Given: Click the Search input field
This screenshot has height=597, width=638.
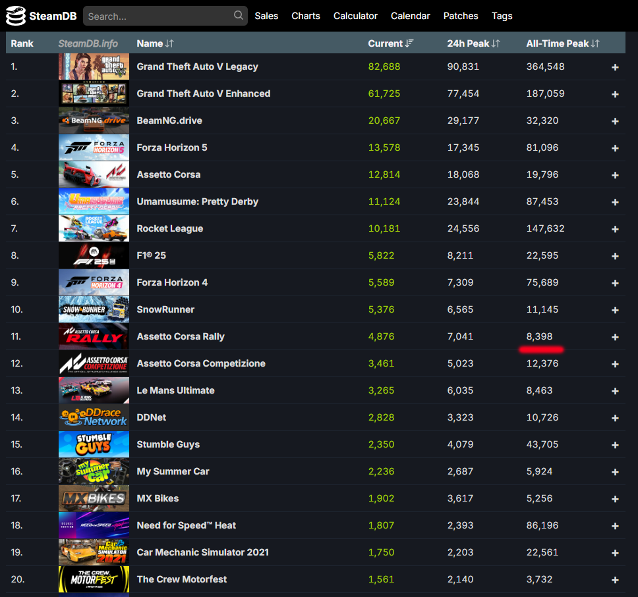Looking at the screenshot, I should point(158,16).
